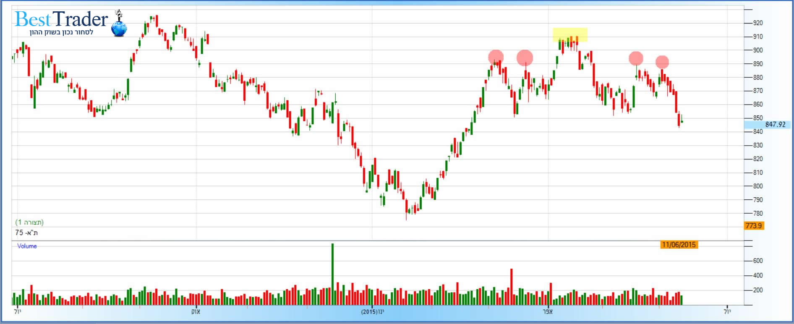Click the ינו(2015) label on the time axis
This screenshot has height=324, width=794.
(372, 312)
